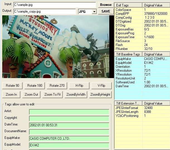Image resolution: width=170 pixels, height=150 pixels.
Task: Select the YCbCrPositioning row
Action: (x=142, y=116)
